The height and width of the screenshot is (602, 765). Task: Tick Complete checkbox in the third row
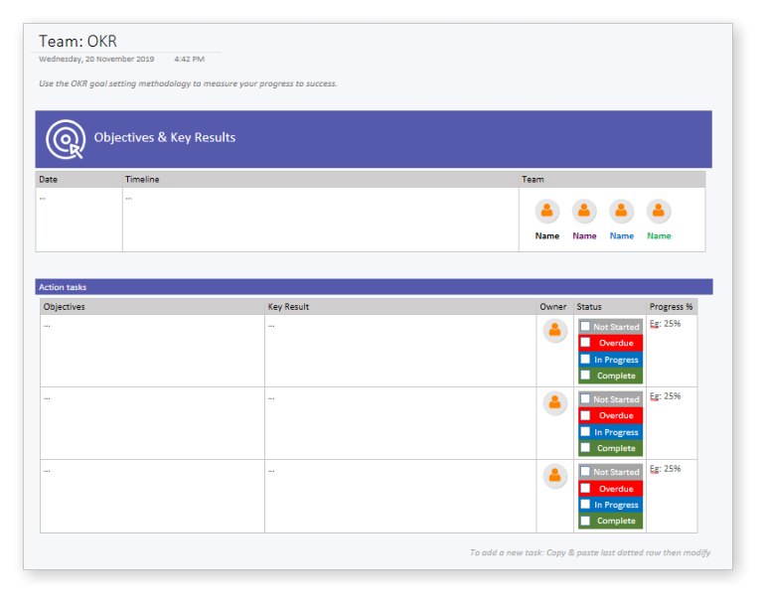pyautogui.click(x=585, y=520)
